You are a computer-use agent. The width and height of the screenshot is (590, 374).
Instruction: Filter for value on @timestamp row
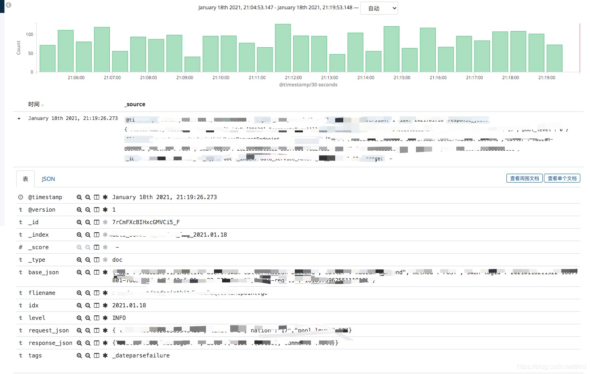pyautogui.click(x=79, y=198)
